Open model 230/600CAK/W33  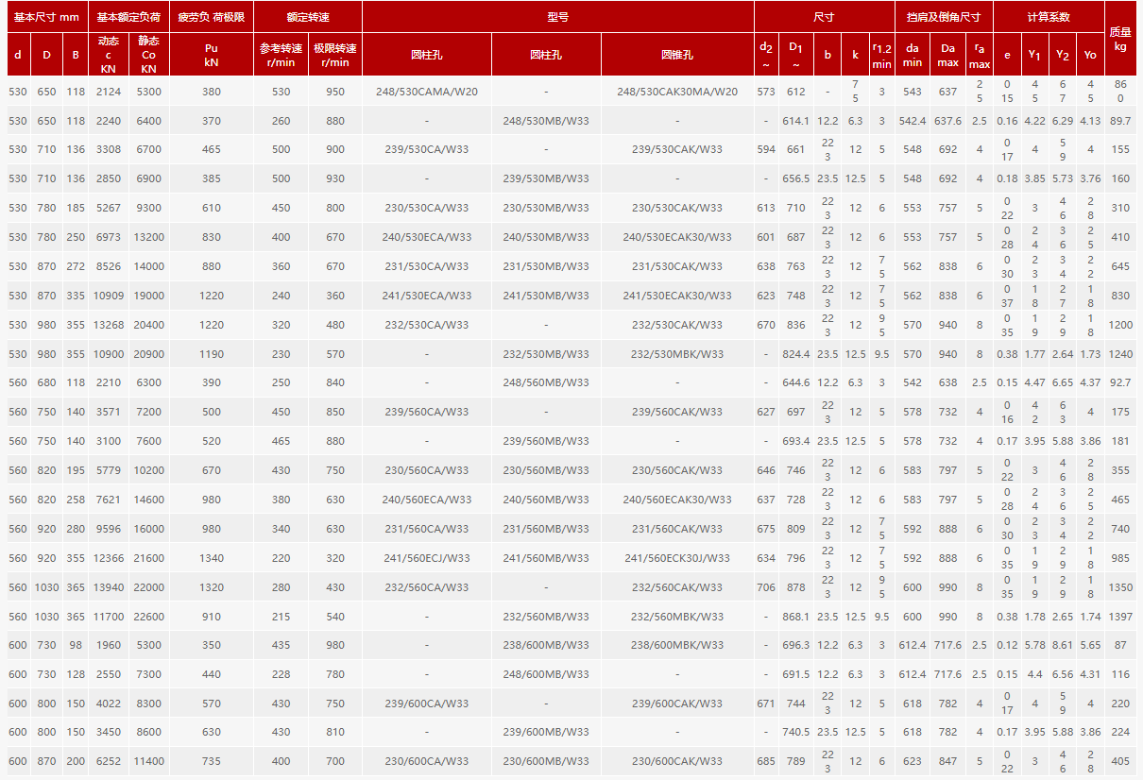pyautogui.click(x=676, y=761)
